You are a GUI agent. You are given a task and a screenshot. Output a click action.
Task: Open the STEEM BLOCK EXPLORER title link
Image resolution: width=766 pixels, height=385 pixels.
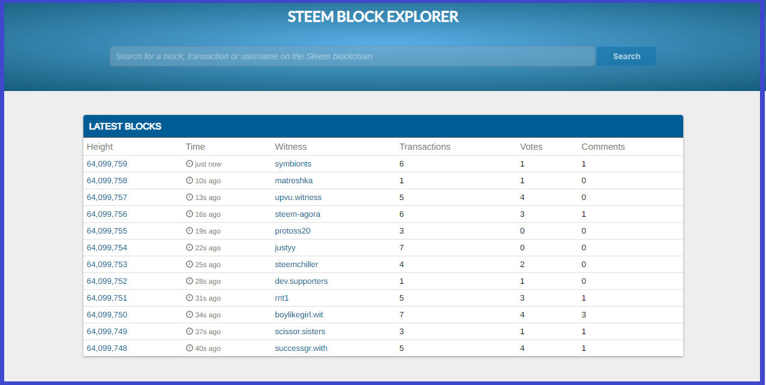click(x=373, y=17)
